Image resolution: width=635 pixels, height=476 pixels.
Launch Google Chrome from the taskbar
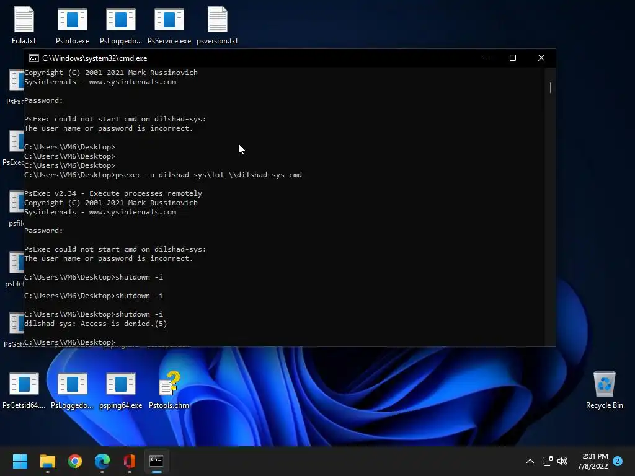75,461
